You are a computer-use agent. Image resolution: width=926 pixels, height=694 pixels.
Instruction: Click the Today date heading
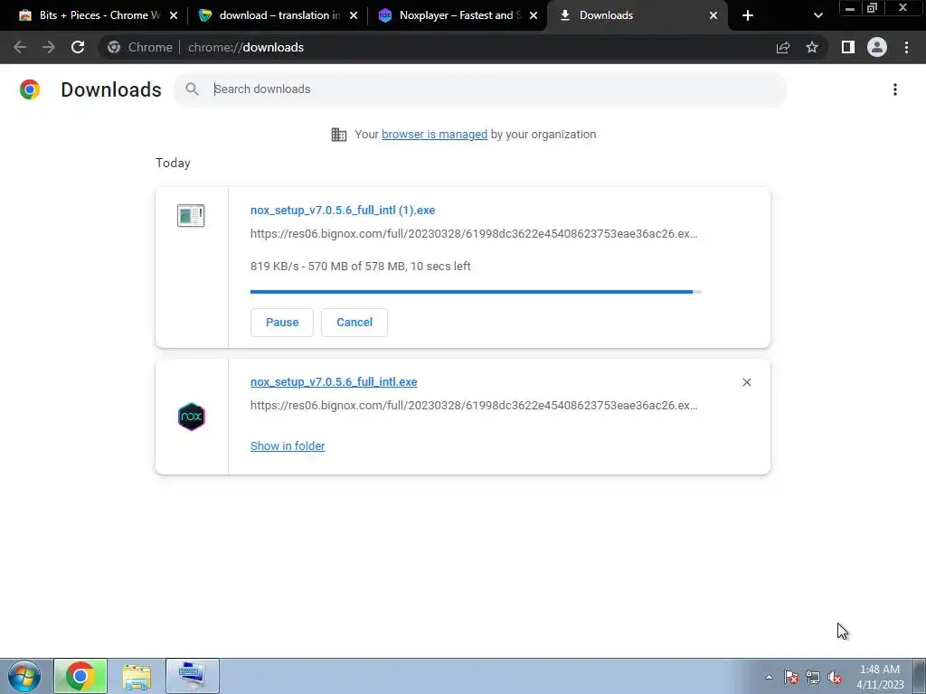click(173, 163)
